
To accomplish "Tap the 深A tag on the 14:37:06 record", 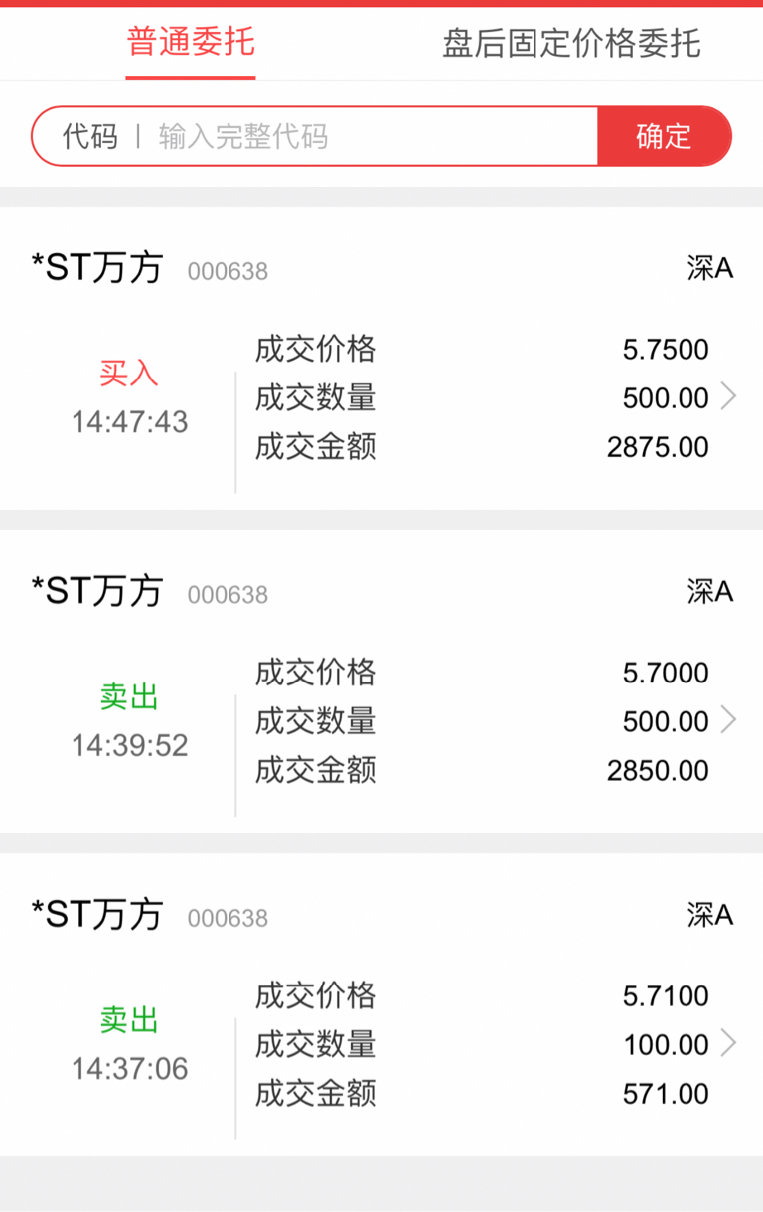I will (x=709, y=914).
